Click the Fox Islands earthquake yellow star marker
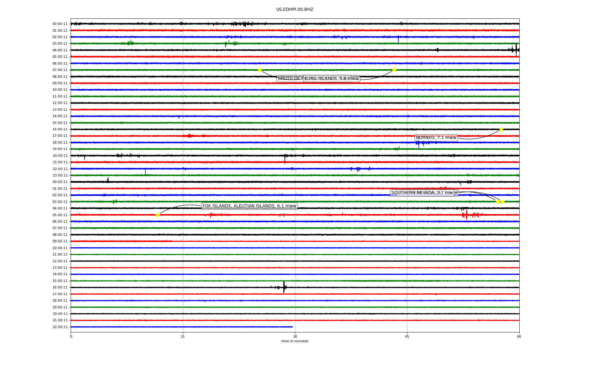Image resolution: width=590 pixels, height=369 pixels. pyautogui.click(x=158, y=215)
